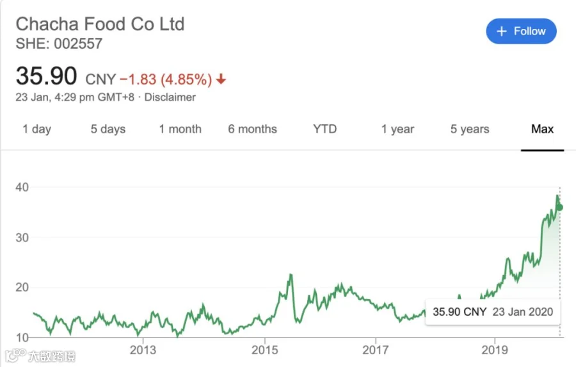This screenshot has width=576, height=367.
Task: Click the Follow button
Action: [x=521, y=31]
